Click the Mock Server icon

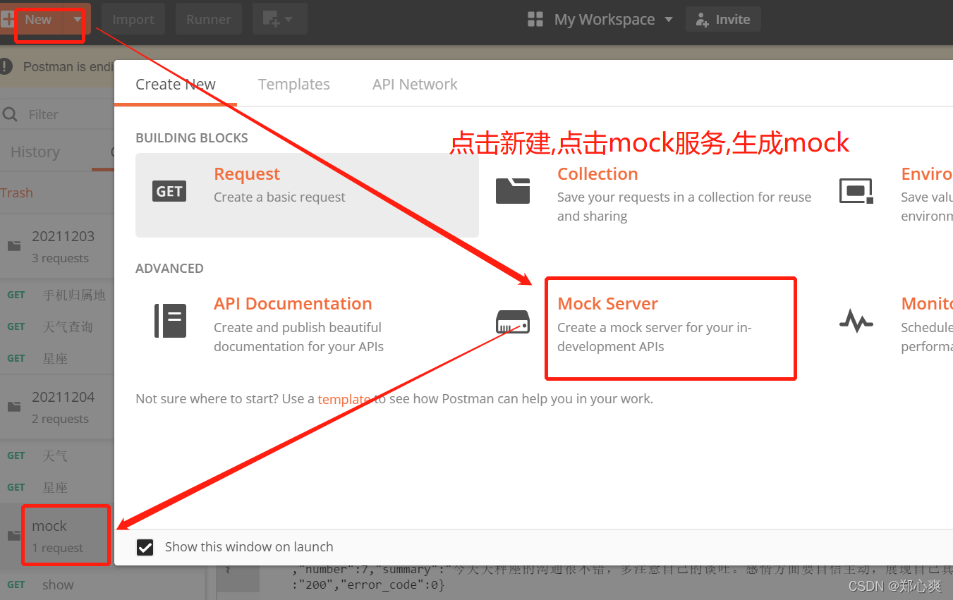(513, 322)
